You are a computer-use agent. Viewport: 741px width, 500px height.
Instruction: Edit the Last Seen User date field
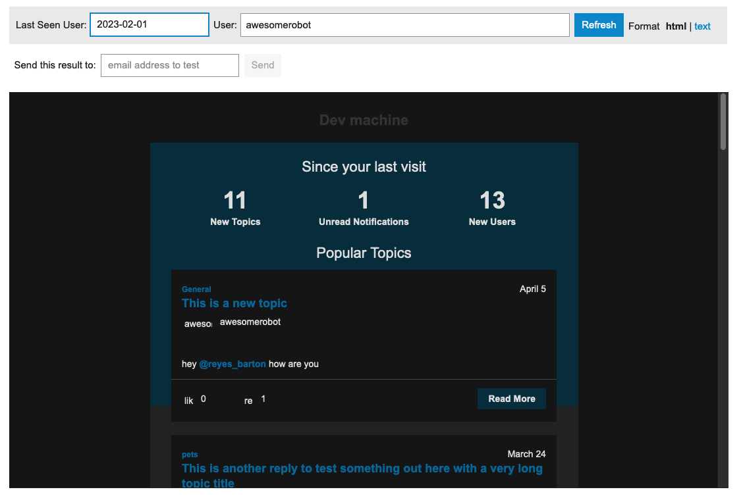tap(149, 24)
